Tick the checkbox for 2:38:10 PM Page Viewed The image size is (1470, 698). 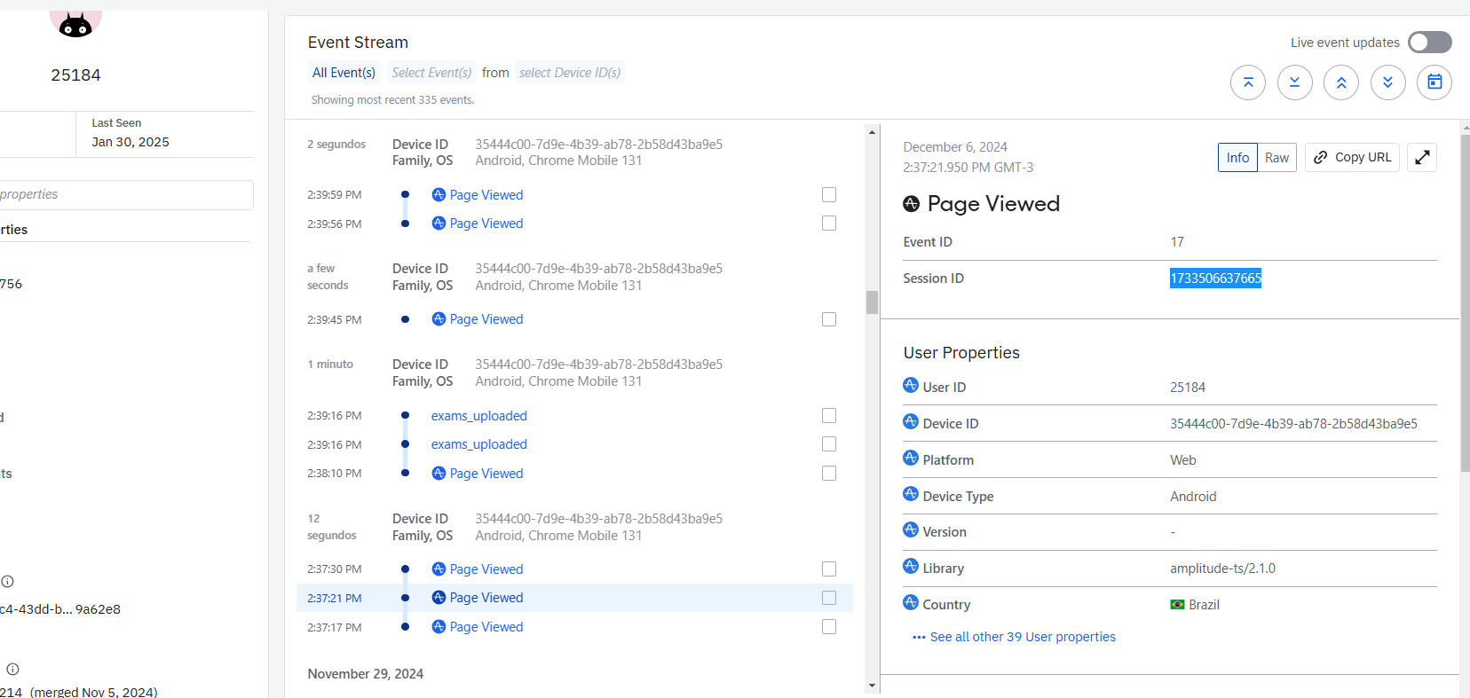(x=829, y=474)
